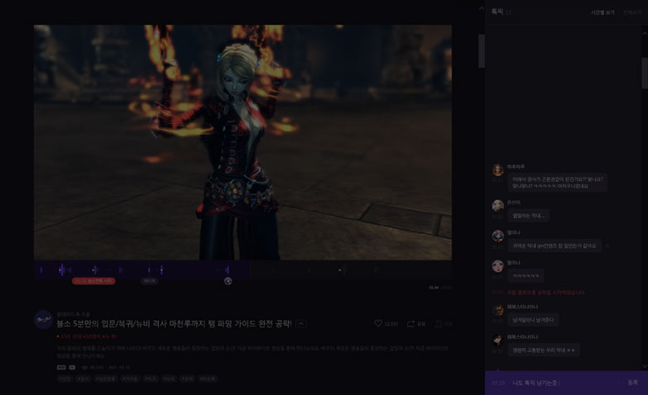Submit the comment with the 등록 button
The height and width of the screenshot is (395, 648).
tap(633, 383)
